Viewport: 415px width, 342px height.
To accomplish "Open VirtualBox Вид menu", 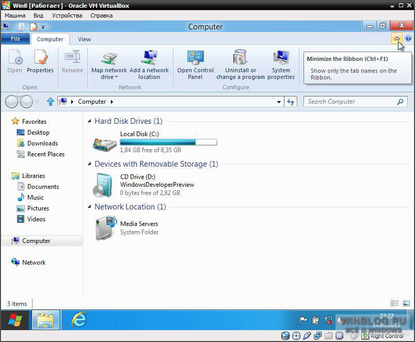I will point(38,15).
